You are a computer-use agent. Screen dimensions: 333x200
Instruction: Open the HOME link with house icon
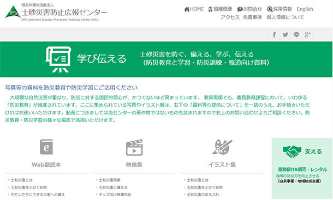[194, 9]
